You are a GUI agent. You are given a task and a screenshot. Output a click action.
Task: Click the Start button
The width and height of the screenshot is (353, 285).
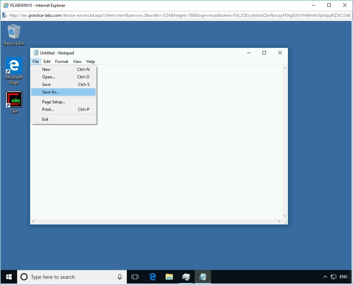(x=8, y=277)
